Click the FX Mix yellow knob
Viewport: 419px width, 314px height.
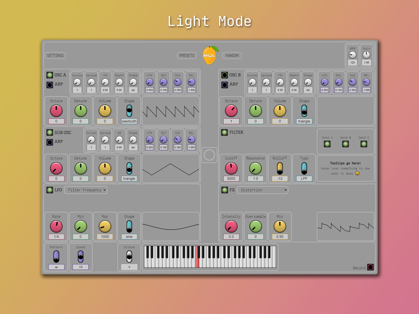pyautogui.click(x=280, y=227)
